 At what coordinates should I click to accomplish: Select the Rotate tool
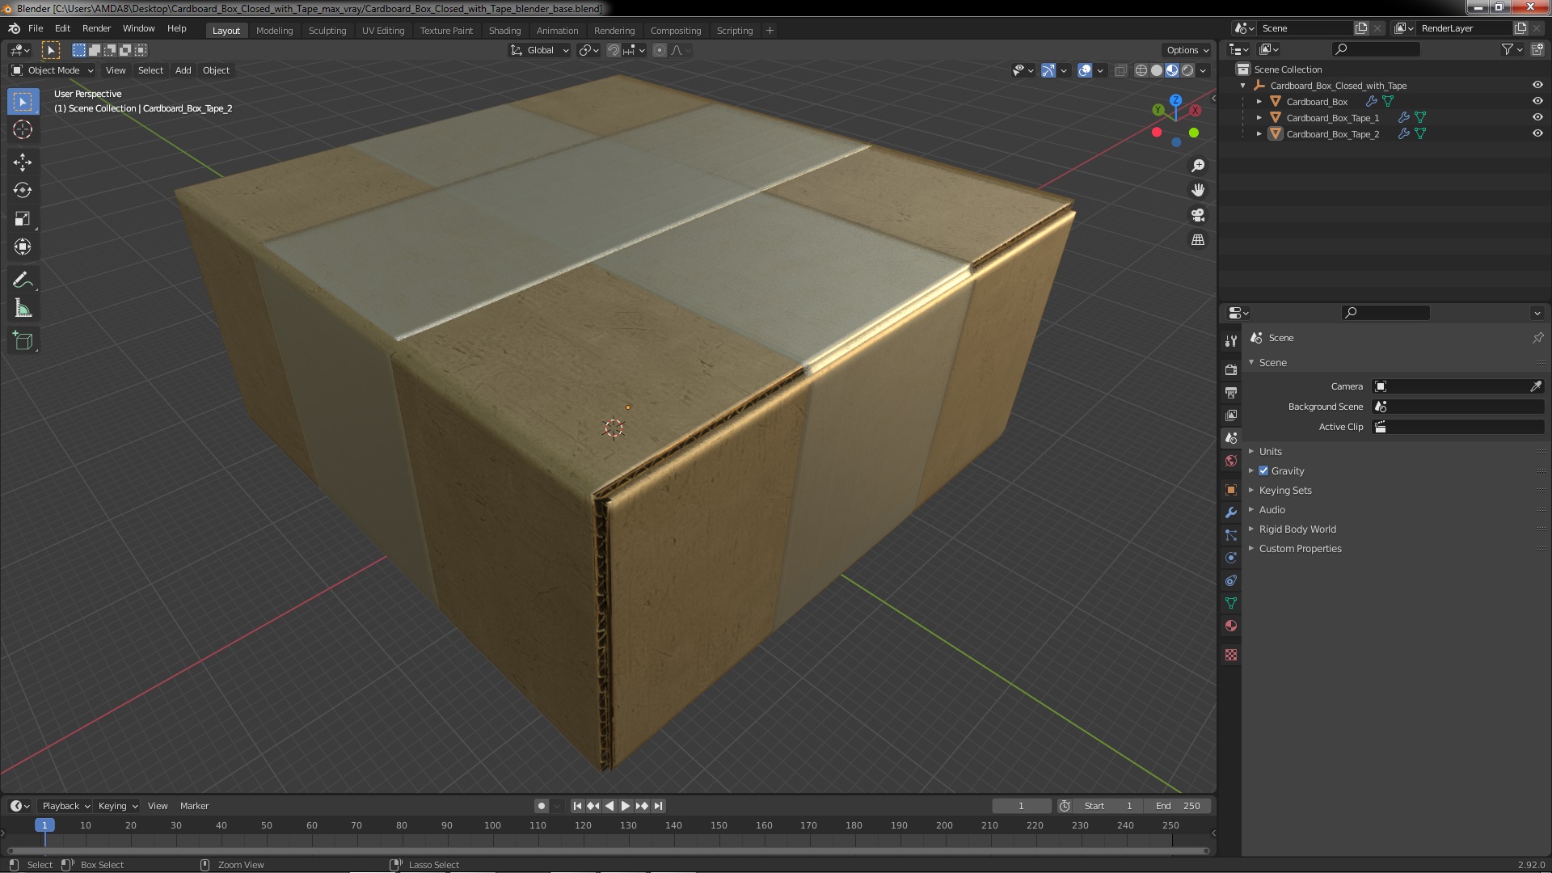pos(23,190)
